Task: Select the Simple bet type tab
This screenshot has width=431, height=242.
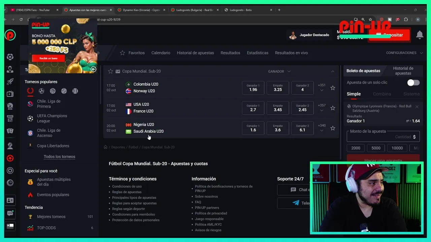Action: point(354,94)
